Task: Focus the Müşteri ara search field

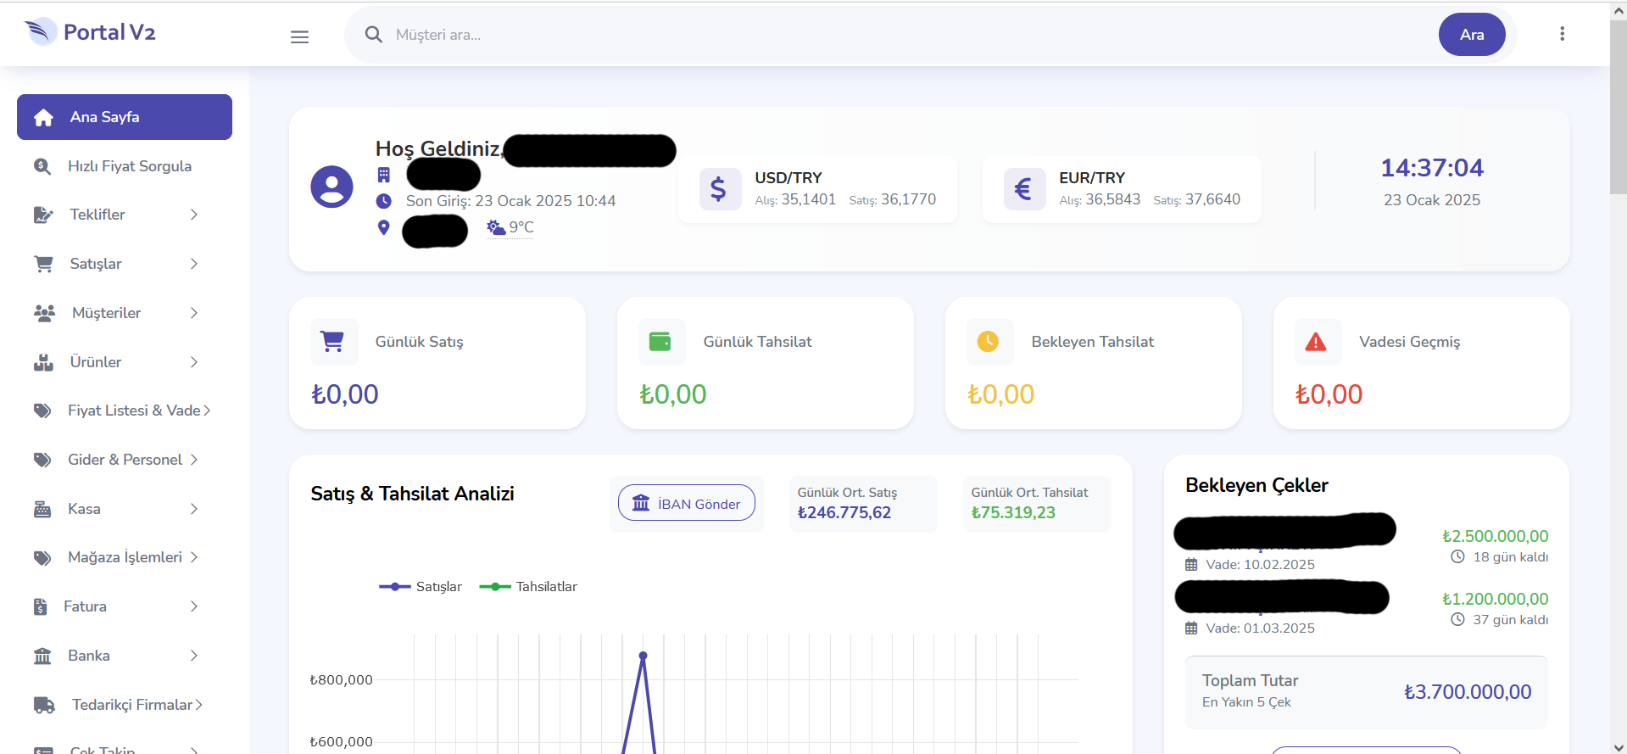Action: pos(907,35)
